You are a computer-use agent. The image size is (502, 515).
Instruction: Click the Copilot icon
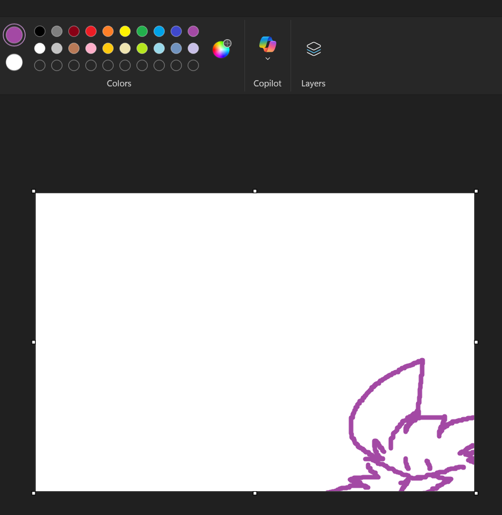pos(268,44)
